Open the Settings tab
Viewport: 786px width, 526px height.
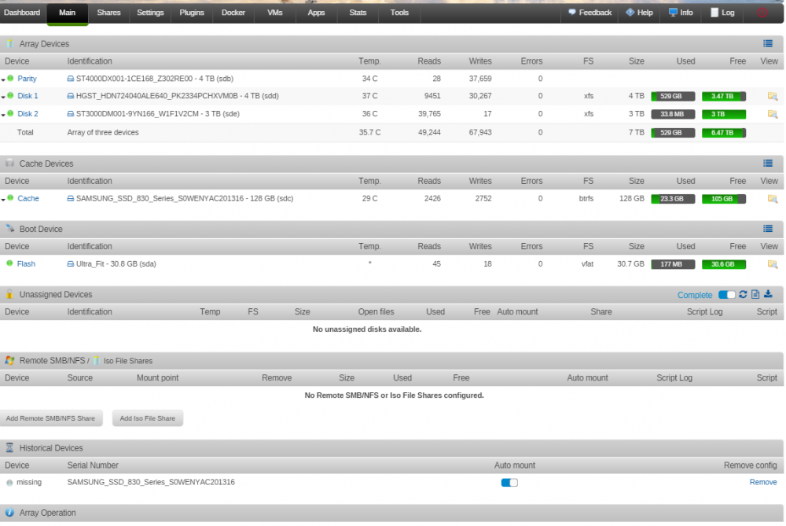pos(150,13)
